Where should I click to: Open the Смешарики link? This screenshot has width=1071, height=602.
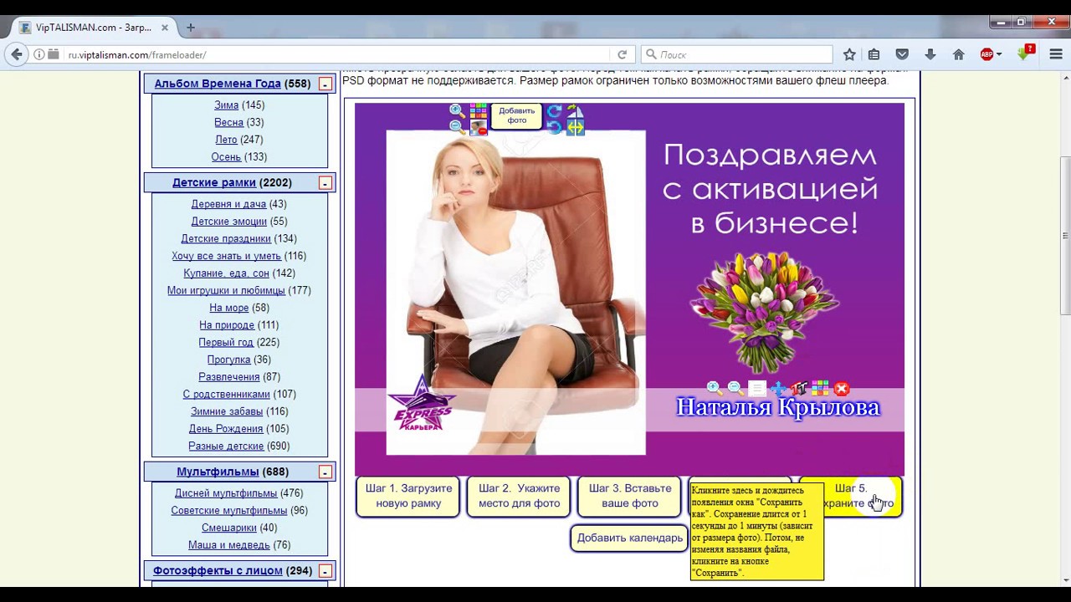coord(228,528)
